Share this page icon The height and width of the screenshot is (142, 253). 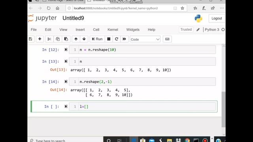point(213,8)
